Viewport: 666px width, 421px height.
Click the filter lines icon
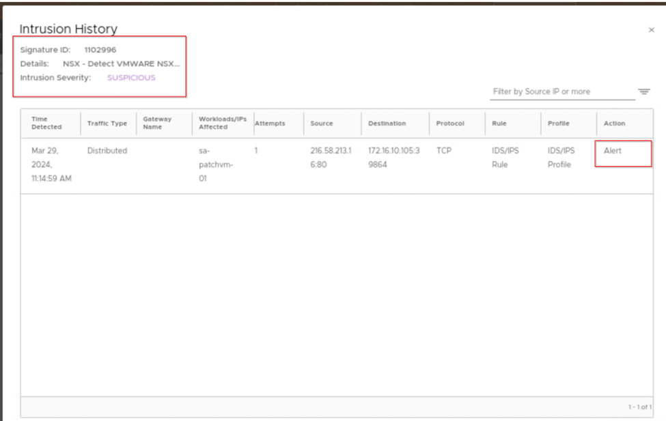click(643, 92)
